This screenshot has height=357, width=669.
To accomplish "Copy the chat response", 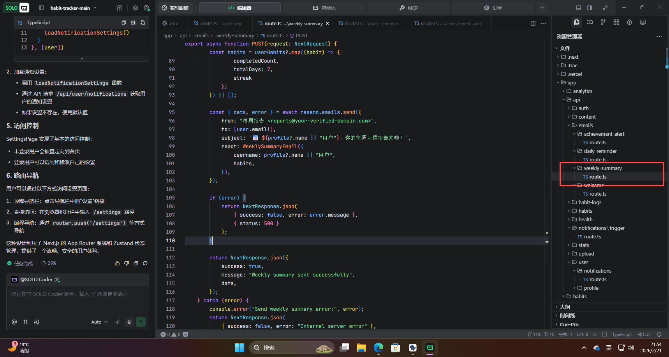I will [x=136, y=263].
